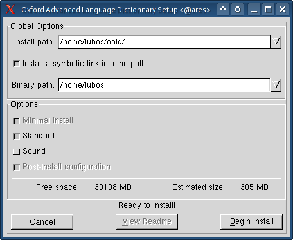Viewport: 293px width, 240px height.
Task: Toggle the Minimal Install checkbox
Action: pyautogui.click(x=17, y=121)
